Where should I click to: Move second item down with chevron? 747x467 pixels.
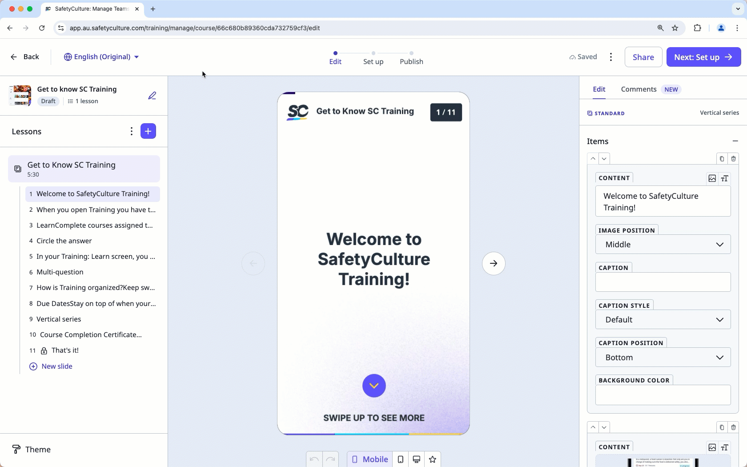tap(604, 427)
